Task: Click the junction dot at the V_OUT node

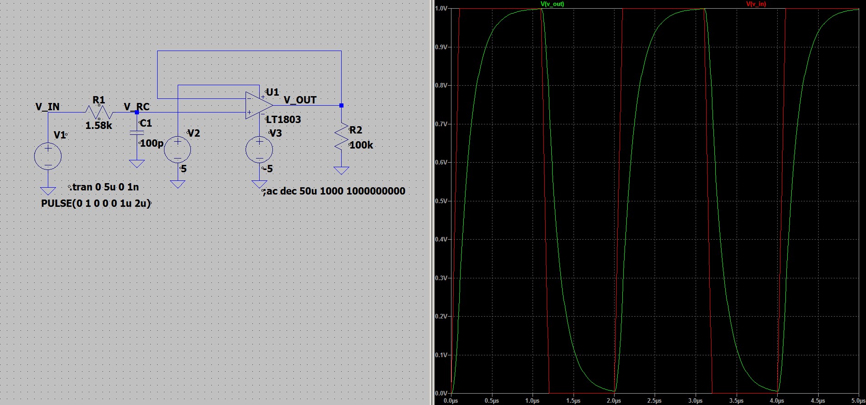Action: click(x=341, y=105)
